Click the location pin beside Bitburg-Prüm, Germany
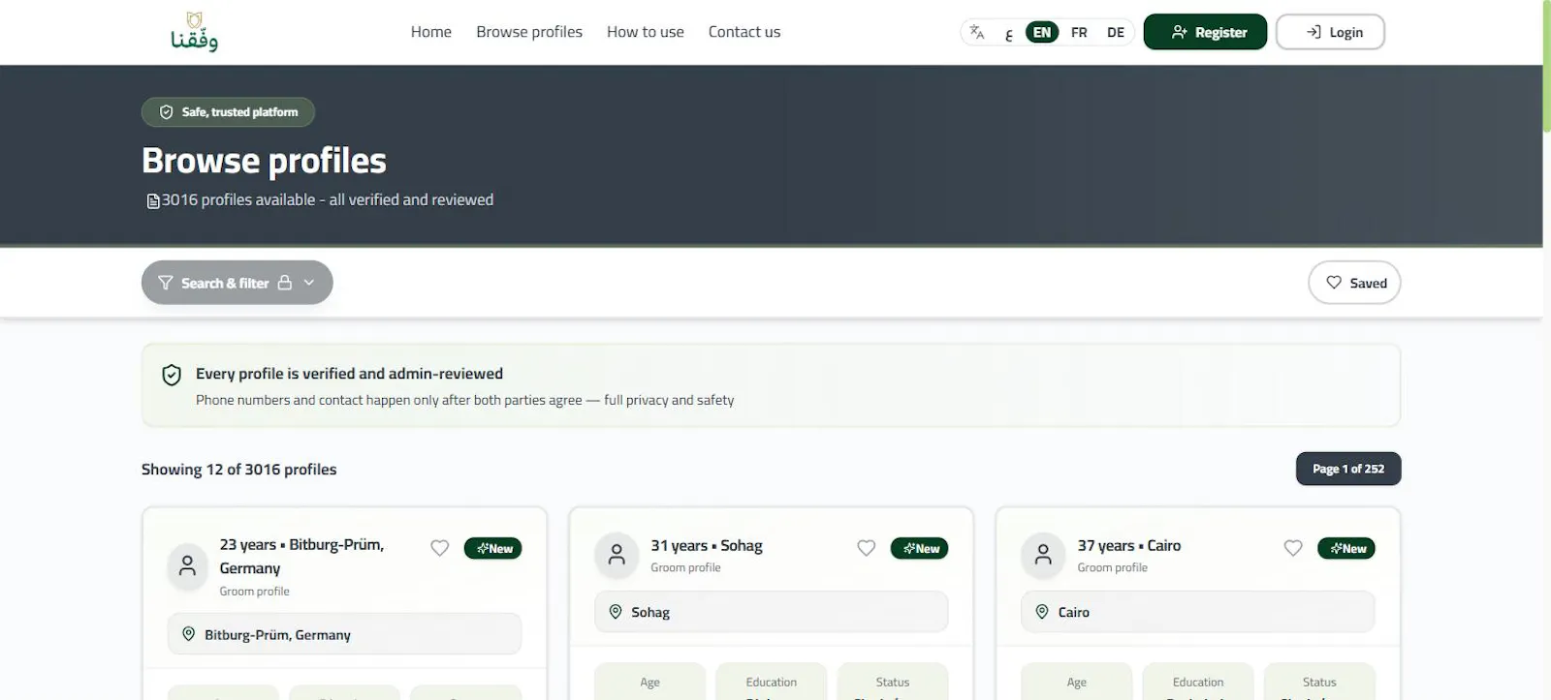 pos(189,634)
